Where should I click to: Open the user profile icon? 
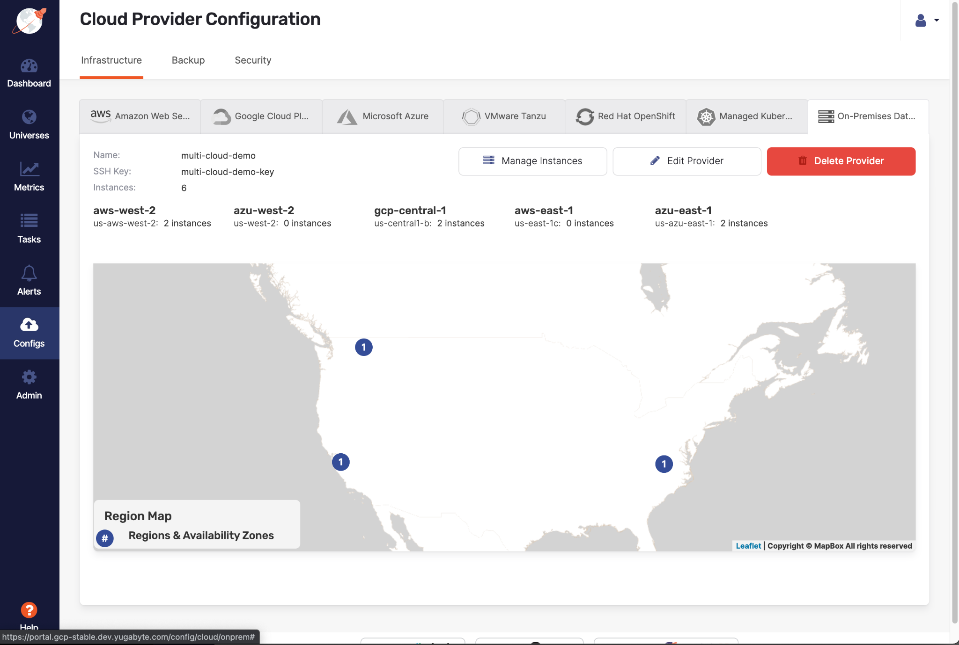tap(921, 20)
